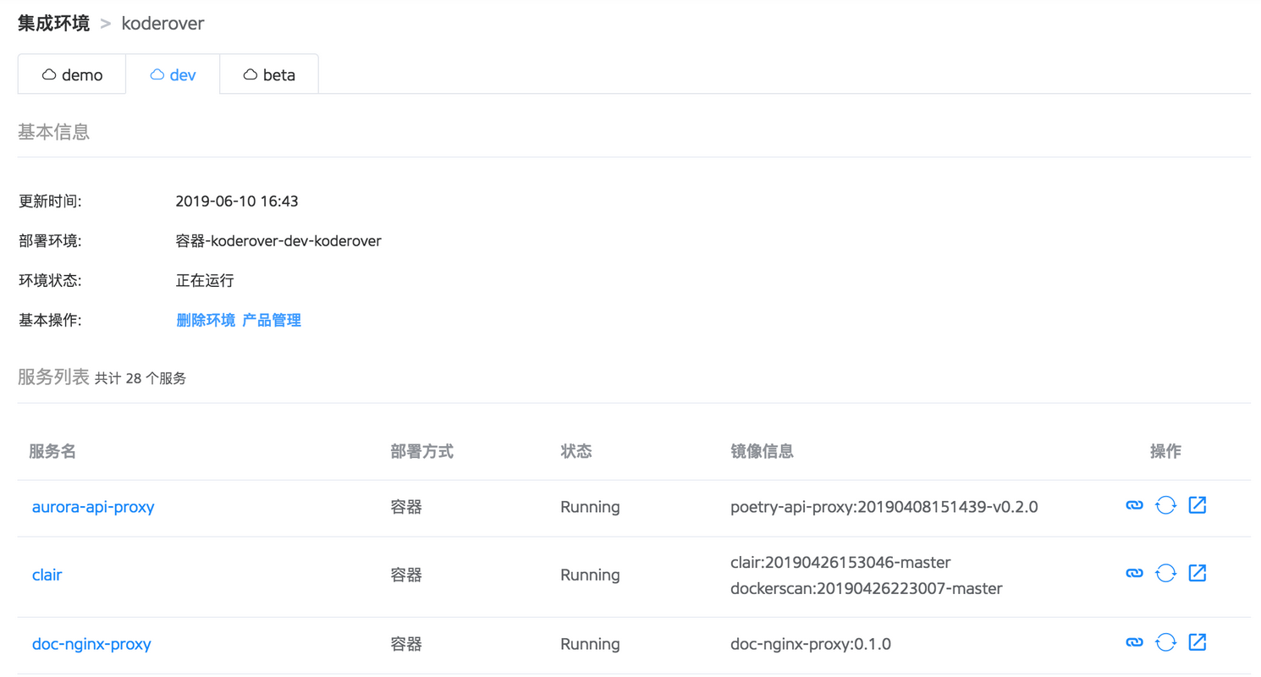Click Running status in clair row
The height and width of the screenshot is (677, 1261).
click(590, 575)
